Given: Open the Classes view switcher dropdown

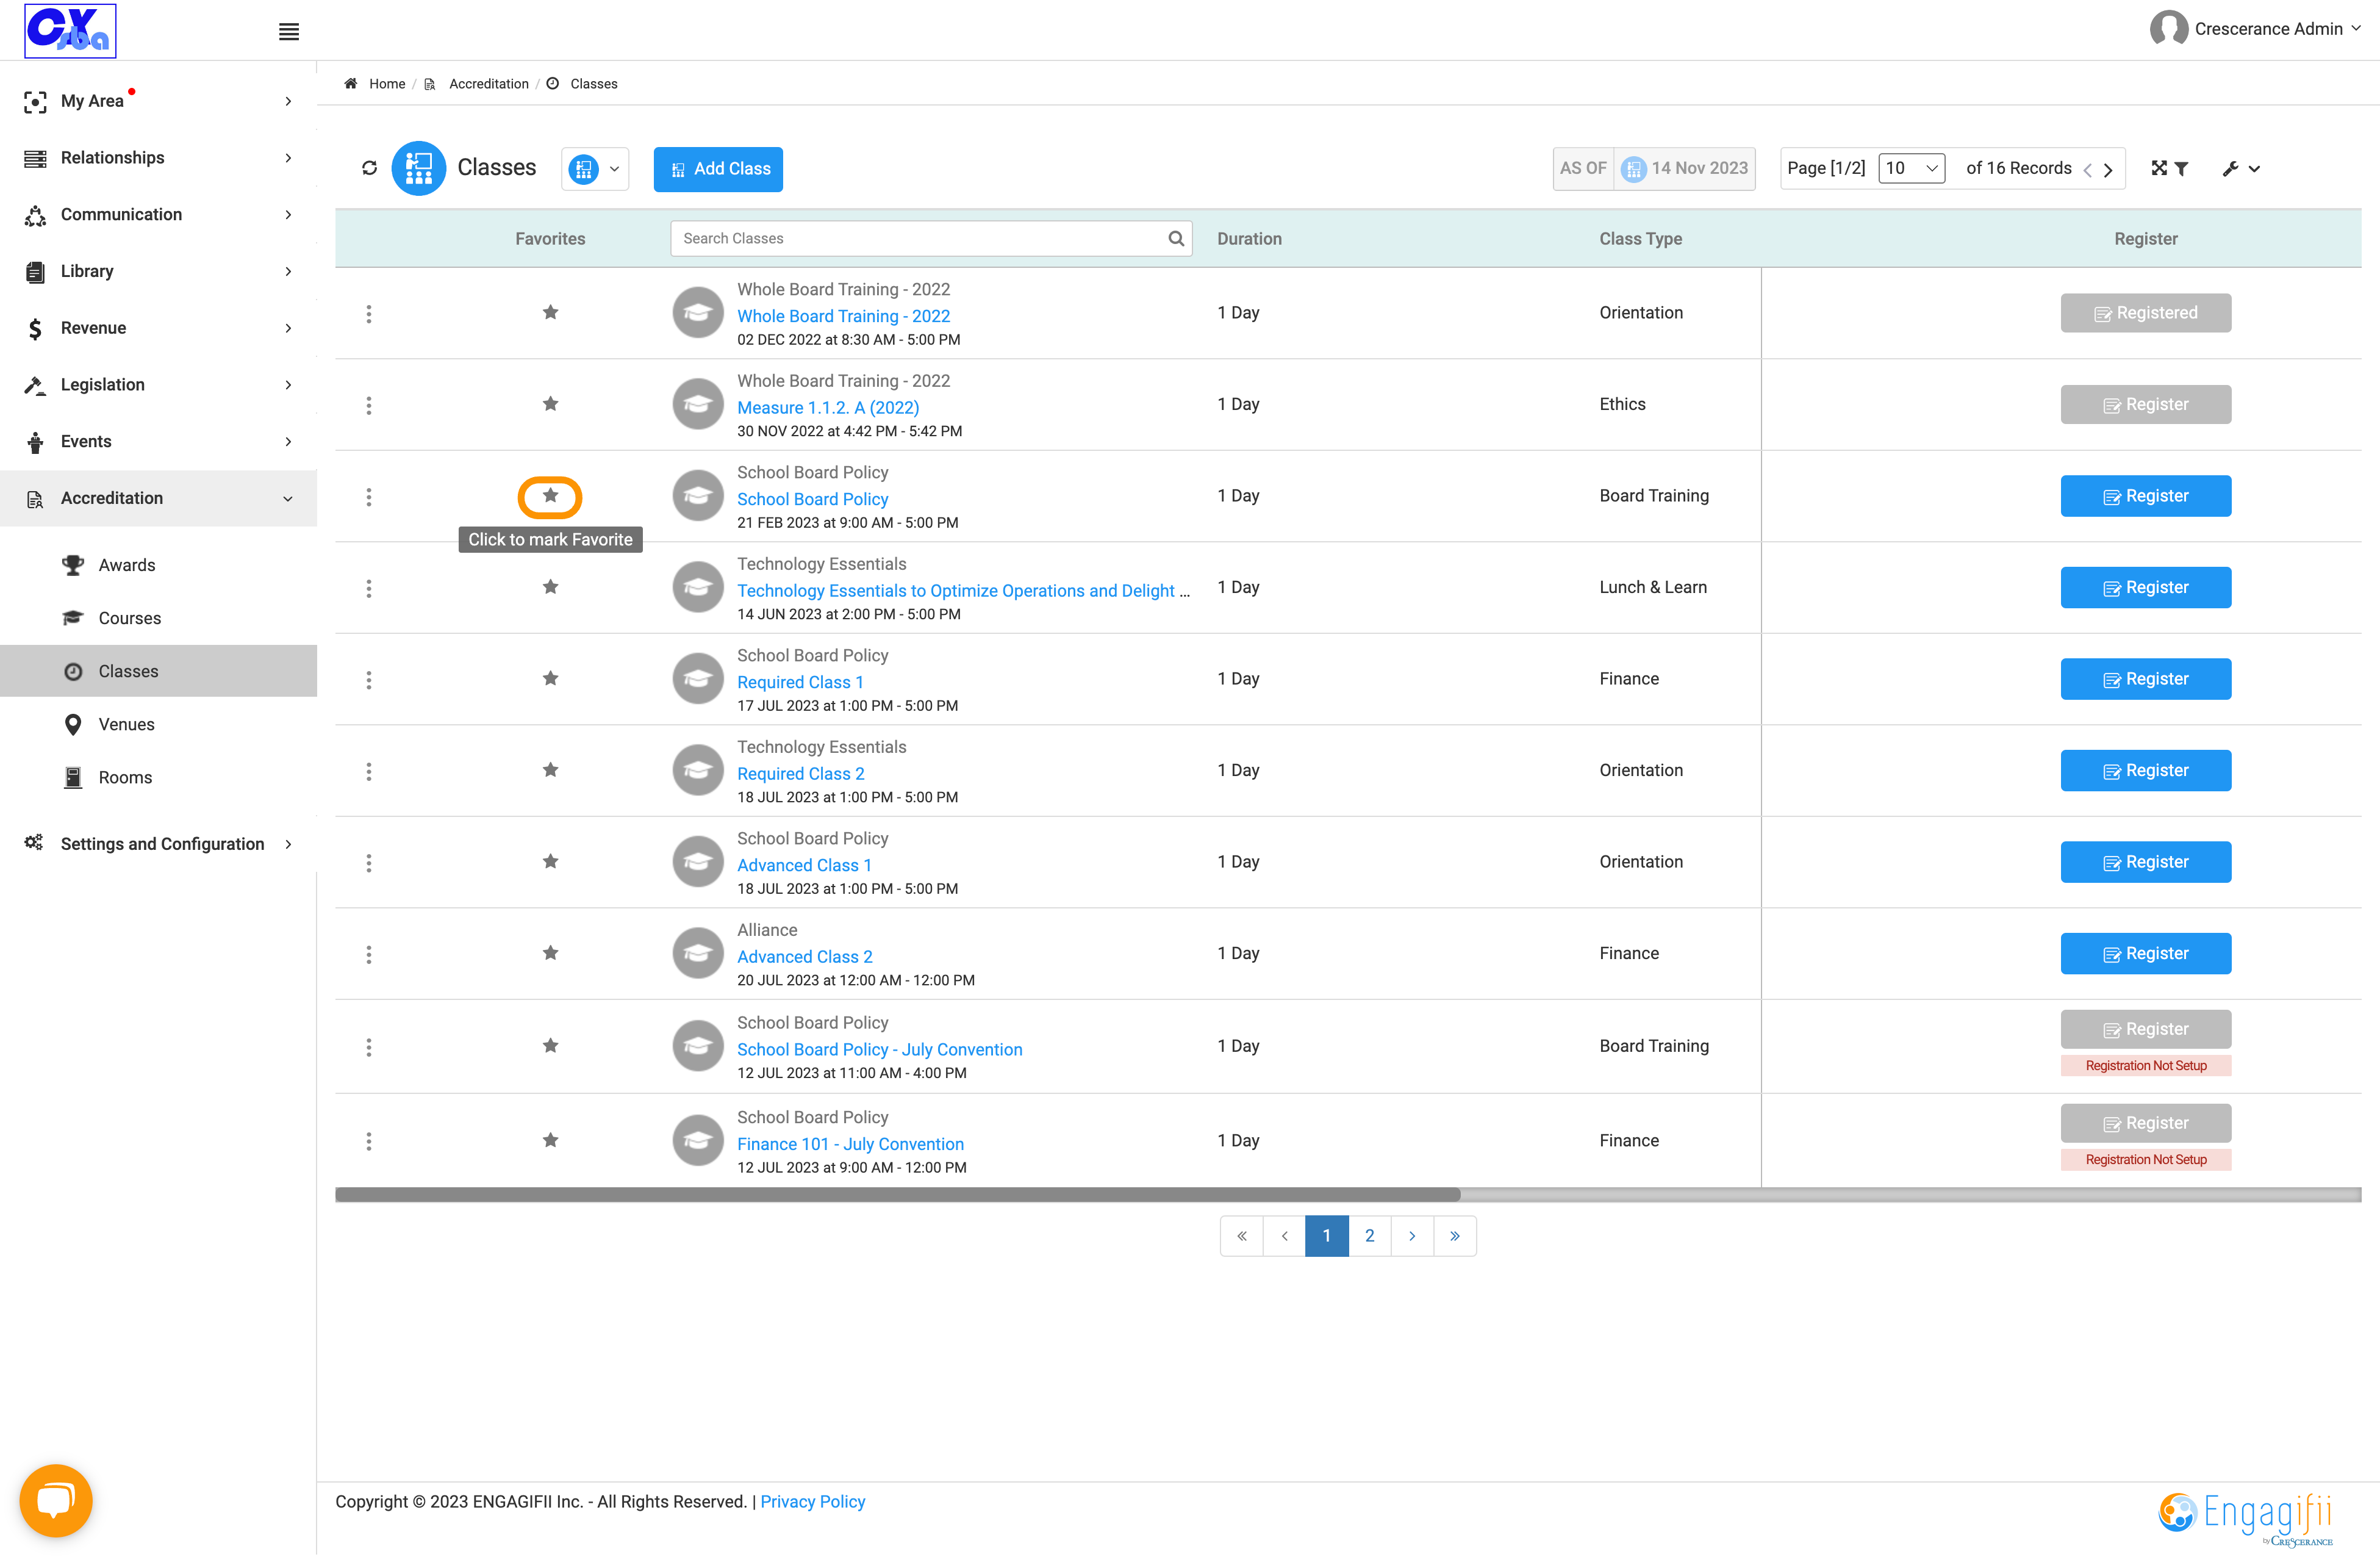Looking at the screenshot, I should tap(595, 169).
